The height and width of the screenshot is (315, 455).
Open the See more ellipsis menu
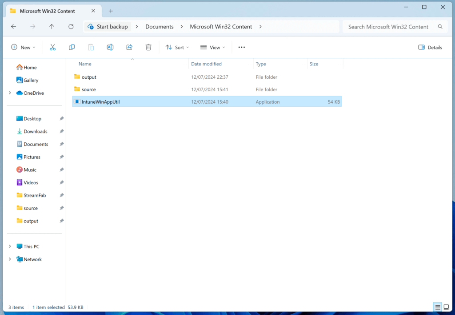242,47
